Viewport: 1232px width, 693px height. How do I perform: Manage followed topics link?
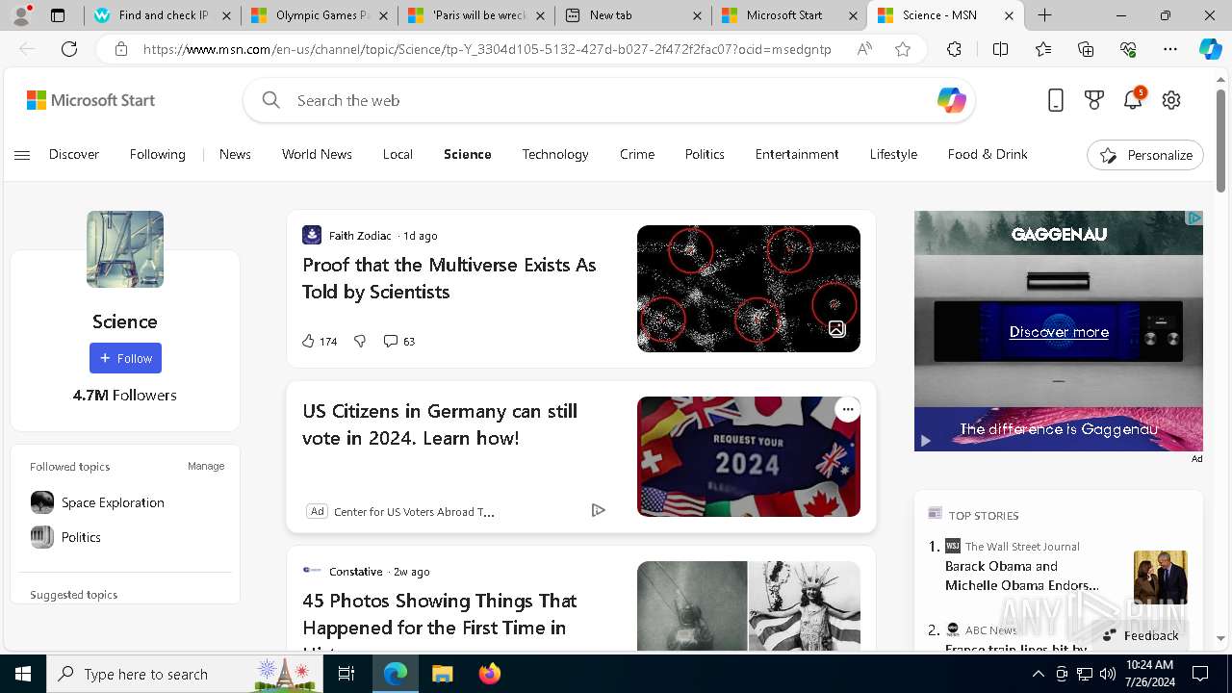[x=206, y=466]
